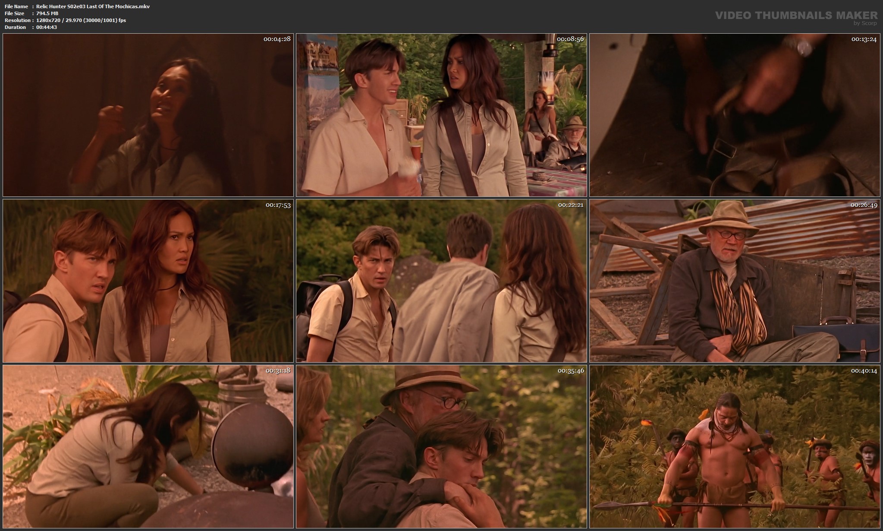Click the old man thumbnail at 00:26:49
The image size is (883, 531).
click(735, 281)
